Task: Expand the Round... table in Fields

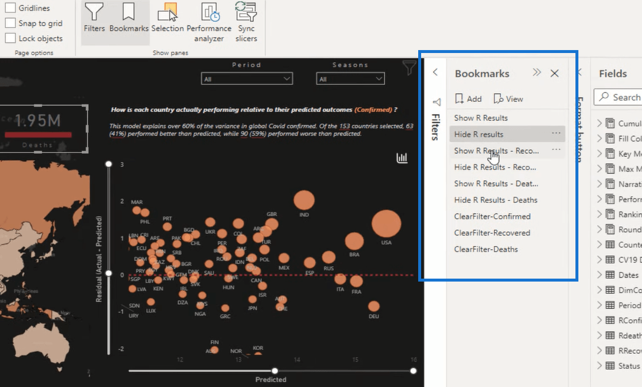Action: 600,229
